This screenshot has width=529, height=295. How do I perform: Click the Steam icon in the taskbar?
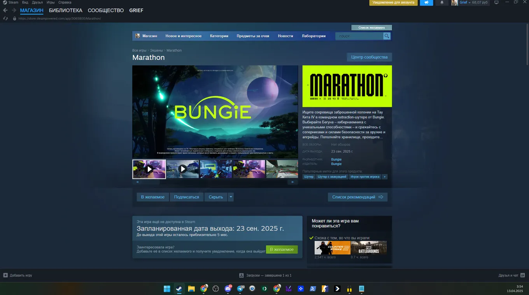coord(179,289)
